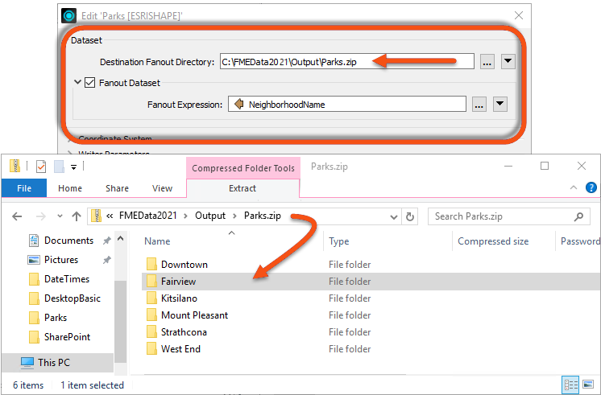Expand the ribbon with the chevron

click(574, 187)
